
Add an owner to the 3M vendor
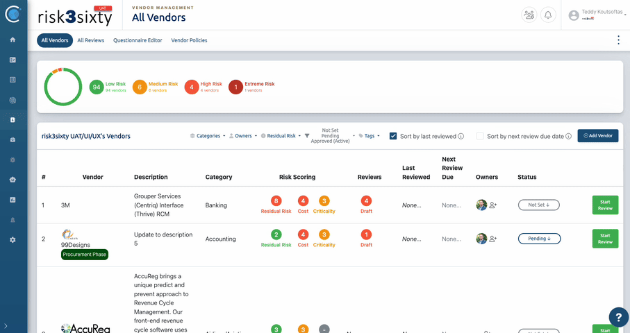(x=493, y=205)
